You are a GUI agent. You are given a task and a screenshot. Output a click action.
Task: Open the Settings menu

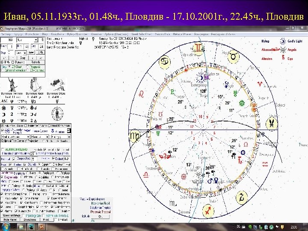pyautogui.click(x=6, y=34)
